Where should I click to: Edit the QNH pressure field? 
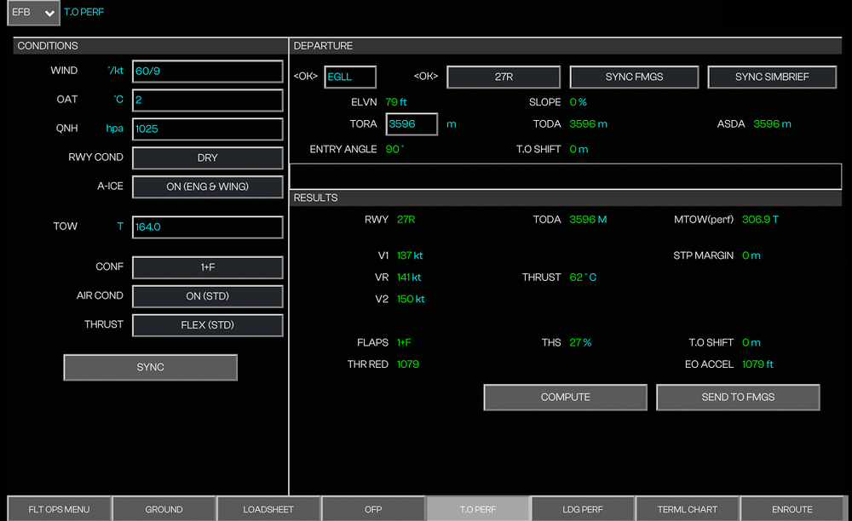point(207,129)
